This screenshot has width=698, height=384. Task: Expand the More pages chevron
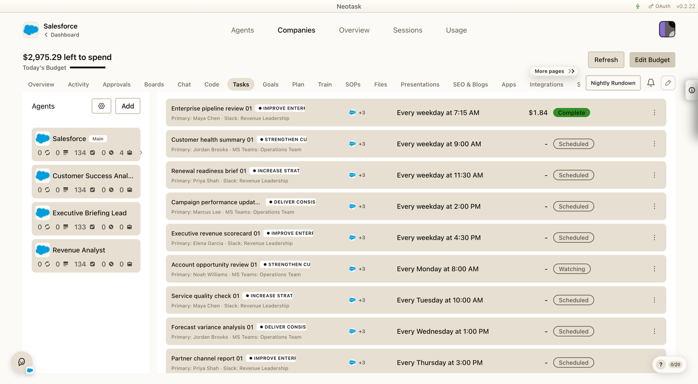click(571, 71)
